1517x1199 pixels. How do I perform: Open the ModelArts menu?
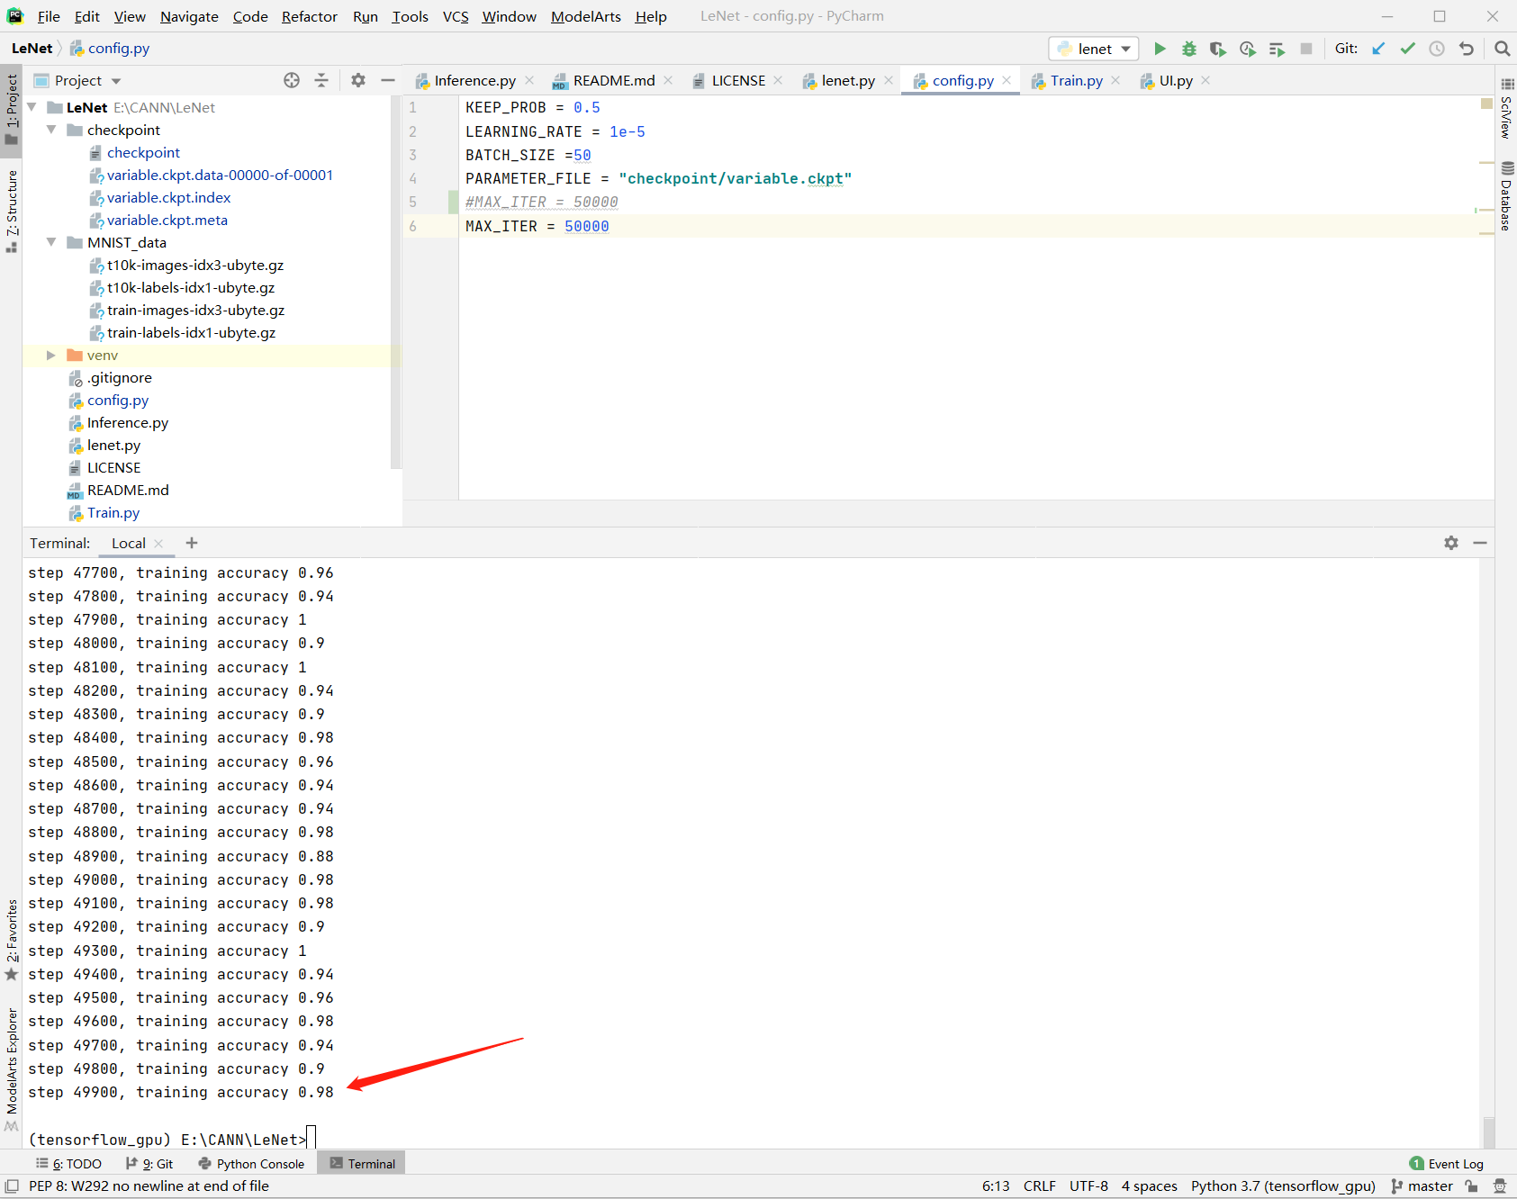coord(586,16)
